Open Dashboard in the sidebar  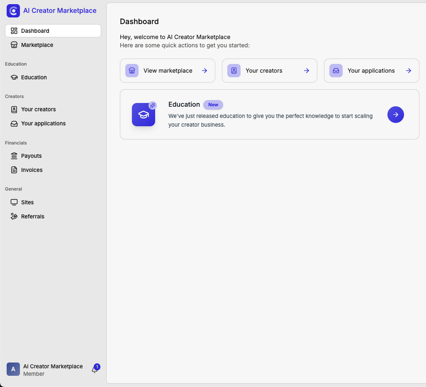pyautogui.click(x=35, y=31)
